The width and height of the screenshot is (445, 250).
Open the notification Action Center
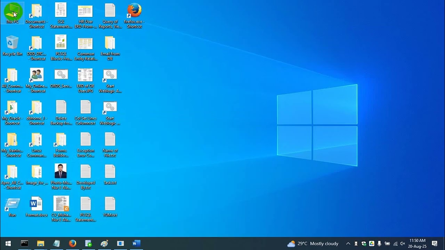435,244
